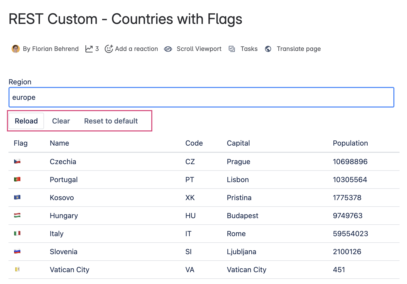Click the Name column header
Viewport: 407px width, 284px height.
tap(59, 143)
